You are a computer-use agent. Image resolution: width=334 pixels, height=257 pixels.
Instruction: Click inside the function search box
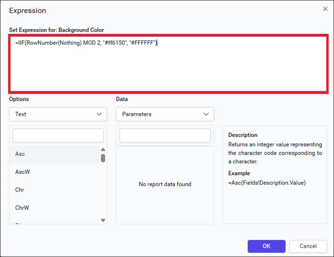pyautogui.click(x=58, y=135)
